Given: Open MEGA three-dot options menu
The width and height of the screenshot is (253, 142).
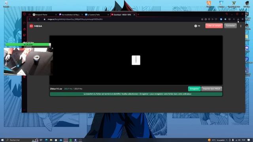Looking at the screenshot, I should 241,26.
